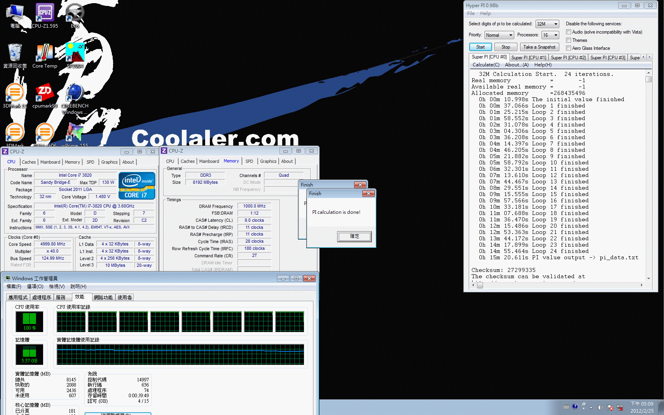Open the 選項(O) menu in Task Manager
The image size is (664, 415).
pyautogui.click(x=35, y=287)
